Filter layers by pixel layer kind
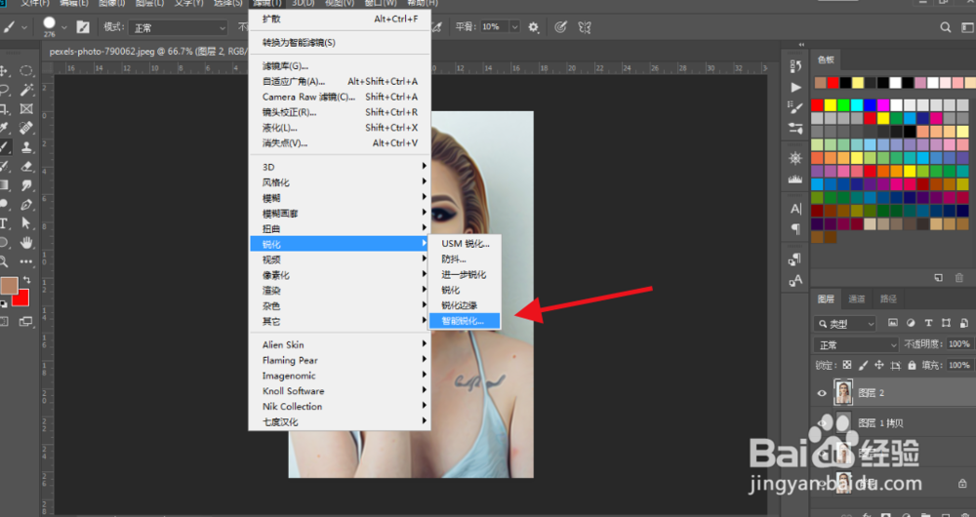The image size is (976, 517). click(893, 323)
